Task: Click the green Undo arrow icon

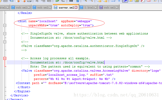Action: [x=57, y=1]
